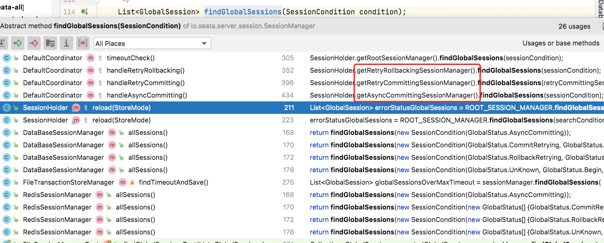Click List<GlobalSession> return type in the editor
This screenshot has width=604, height=243.
(159, 11)
